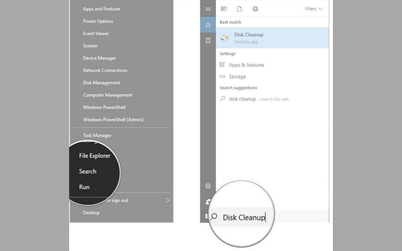The height and width of the screenshot is (251, 402).
Task: Open the hamburger menu in search panel
Action: coord(208,9)
